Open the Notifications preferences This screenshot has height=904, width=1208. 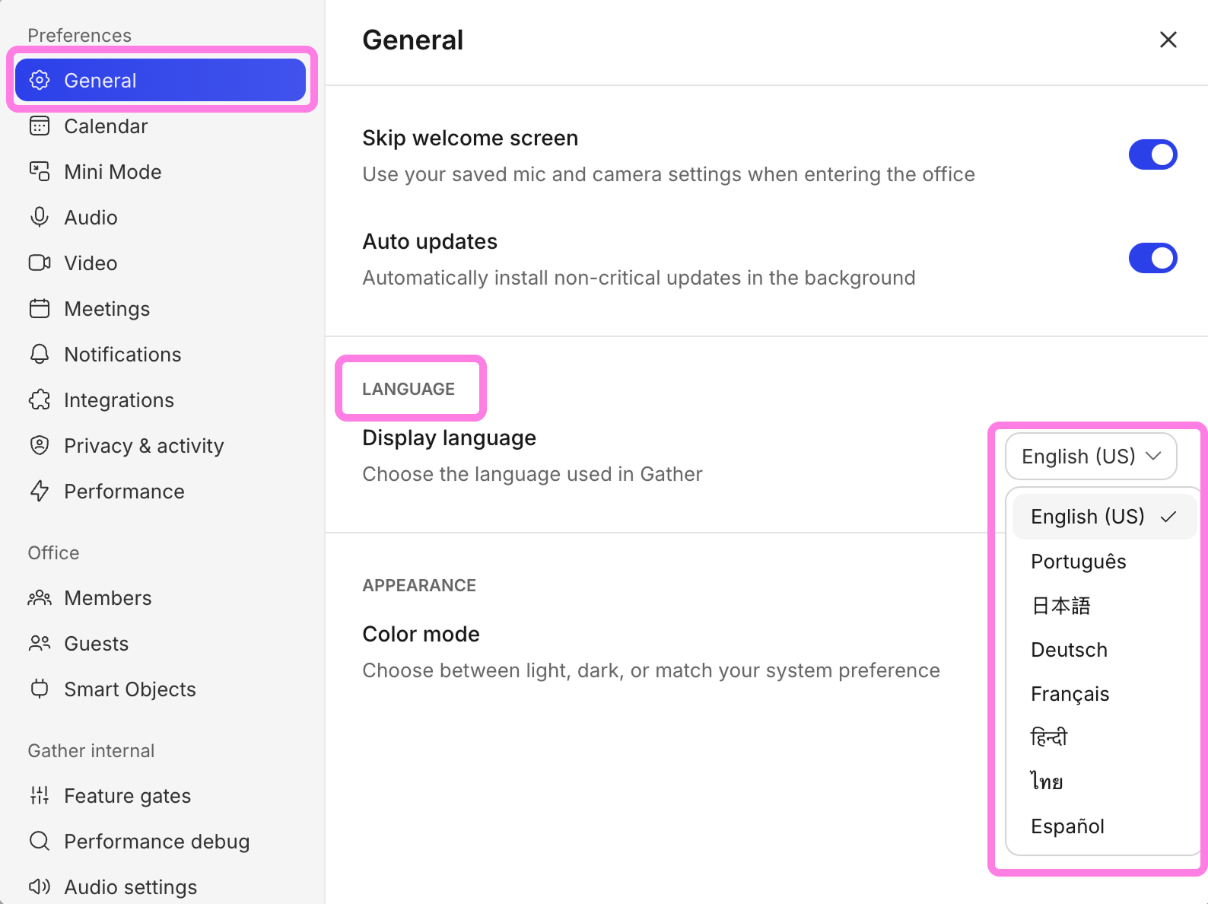coord(161,354)
